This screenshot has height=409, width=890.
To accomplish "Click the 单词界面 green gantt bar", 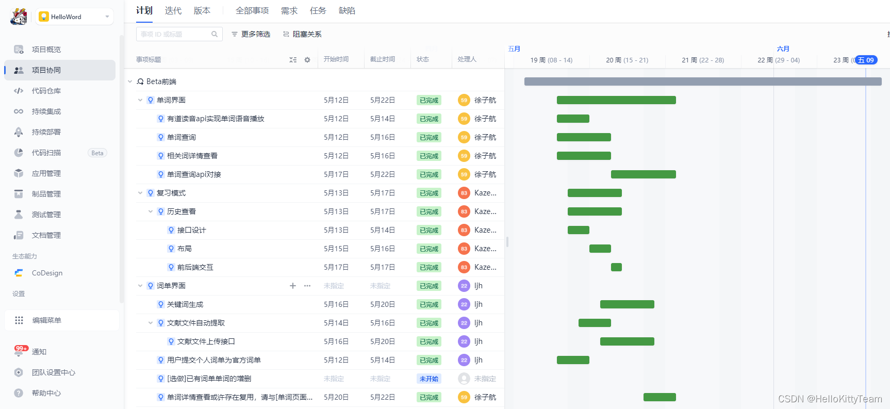I will coord(616,100).
